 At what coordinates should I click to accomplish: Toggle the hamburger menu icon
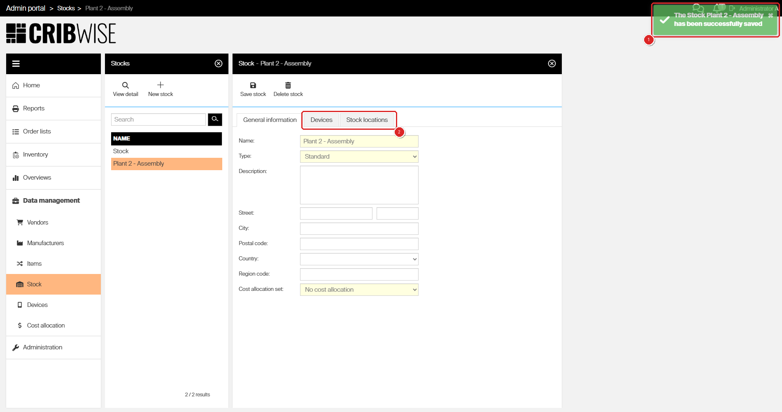(16, 63)
